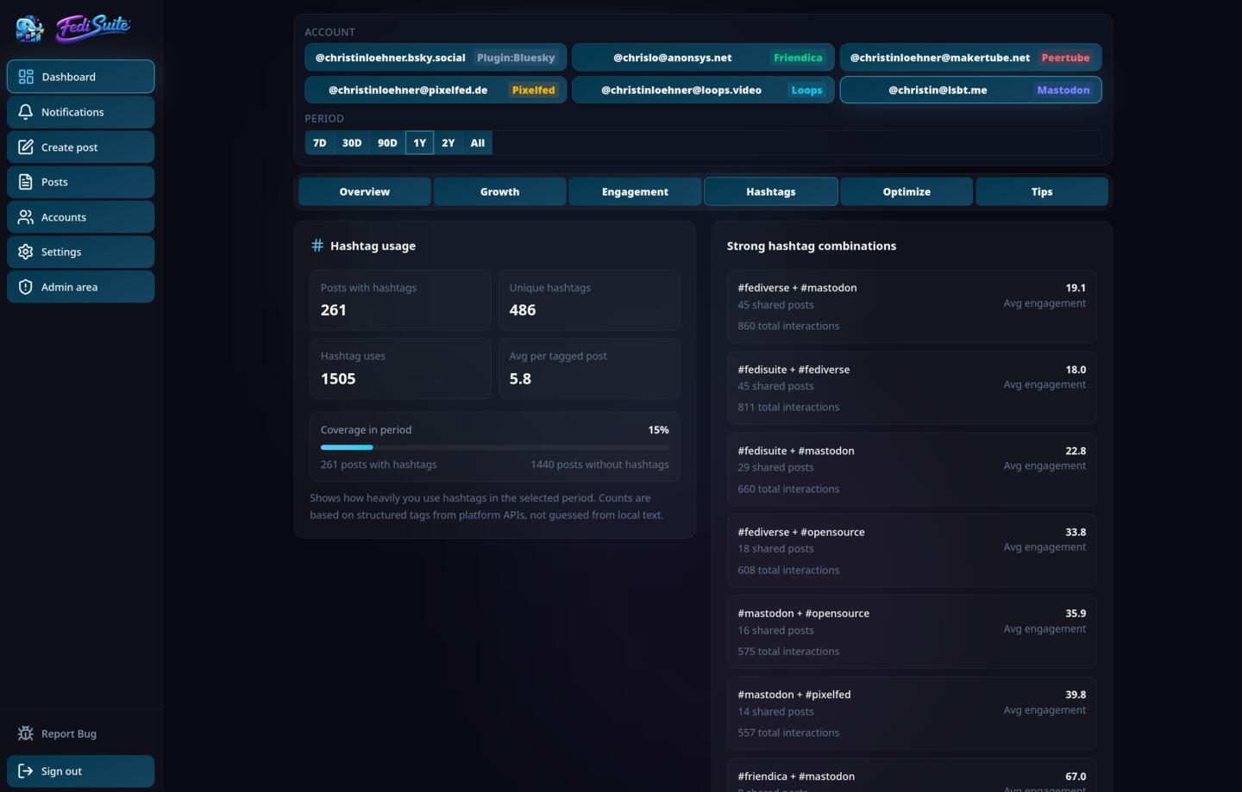The image size is (1242, 792).
Task: Click the Coverage in period progress bar
Action: pos(495,447)
